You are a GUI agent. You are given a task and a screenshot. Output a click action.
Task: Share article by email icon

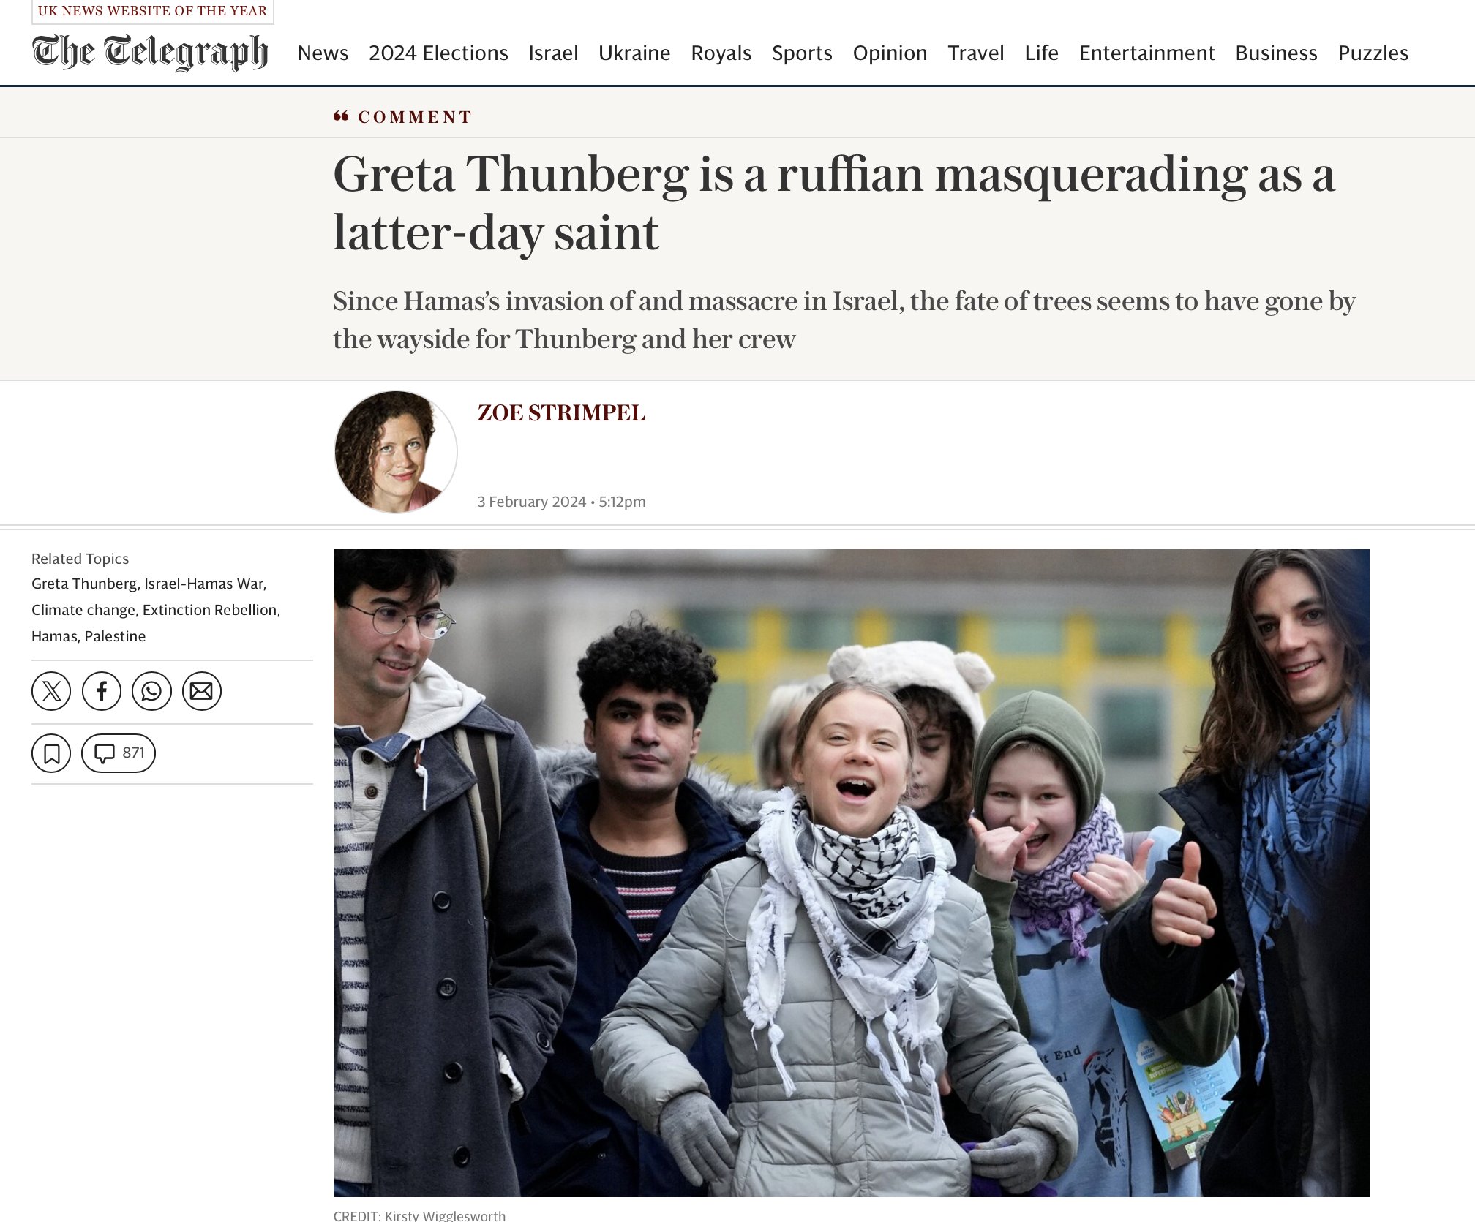click(201, 691)
